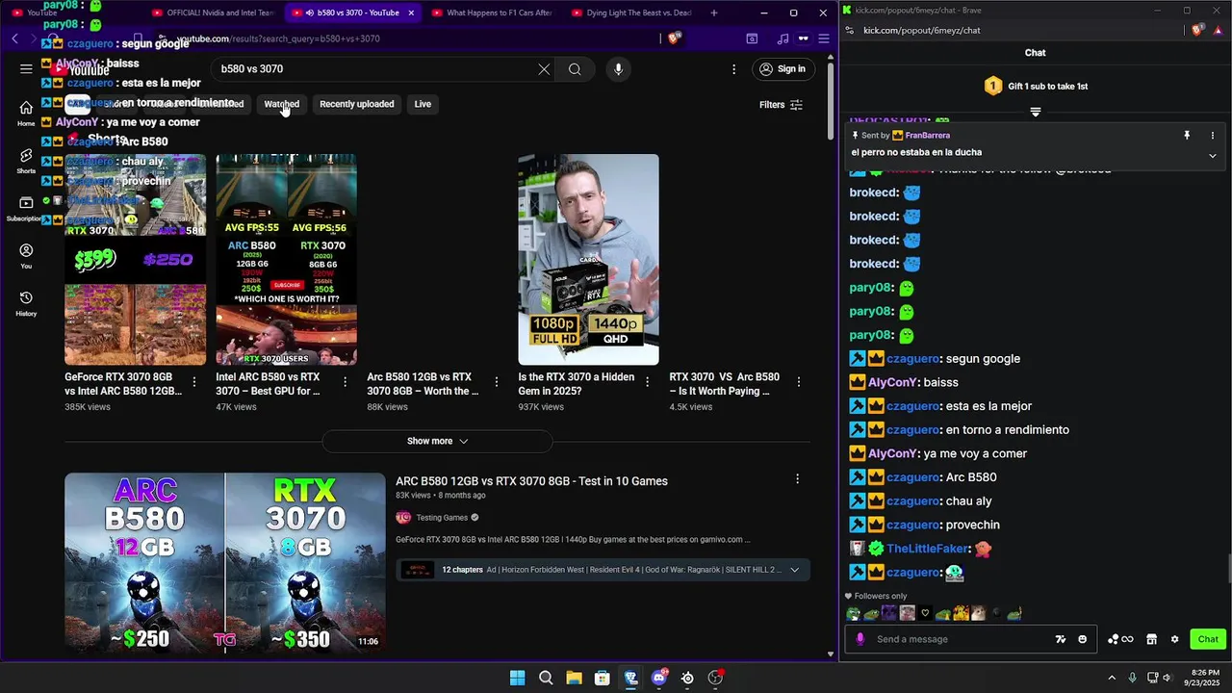Insert the heart emote from quick emotes
Image resolution: width=1232 pixels, height=693 pixels.
(925, 613)
